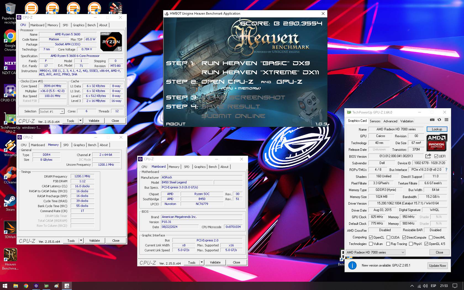
Task: Open the NZXT CAM desktop icon
Action: (10, 66)
